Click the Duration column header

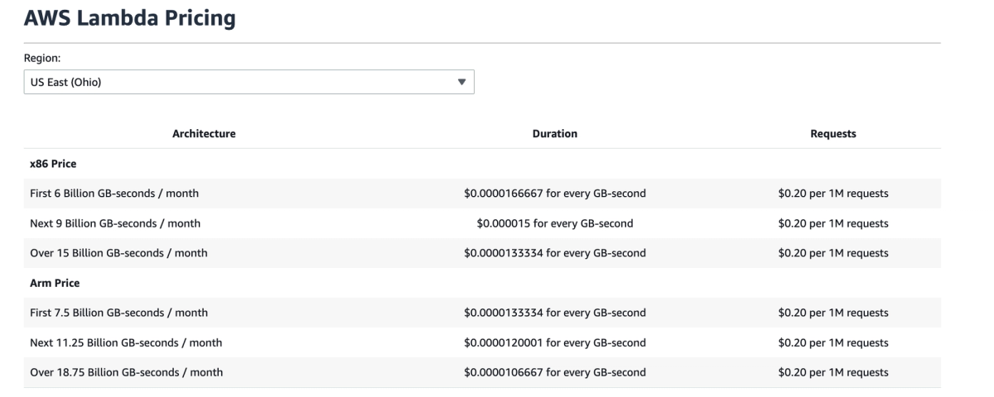point(555,133)
